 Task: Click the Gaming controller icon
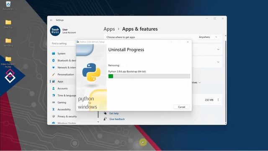(54, 102)
